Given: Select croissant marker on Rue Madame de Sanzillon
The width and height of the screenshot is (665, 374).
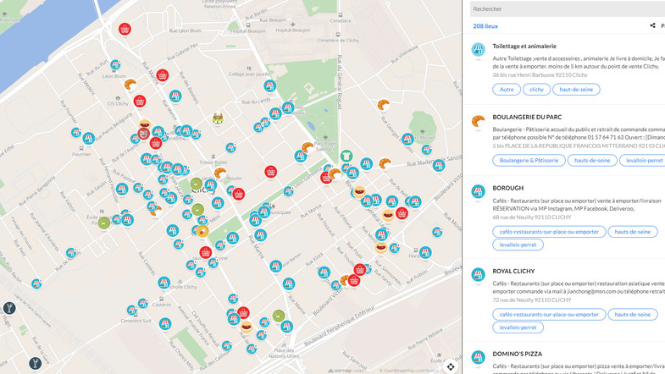Looking at the screenshot, I should (x=385, y=163).
